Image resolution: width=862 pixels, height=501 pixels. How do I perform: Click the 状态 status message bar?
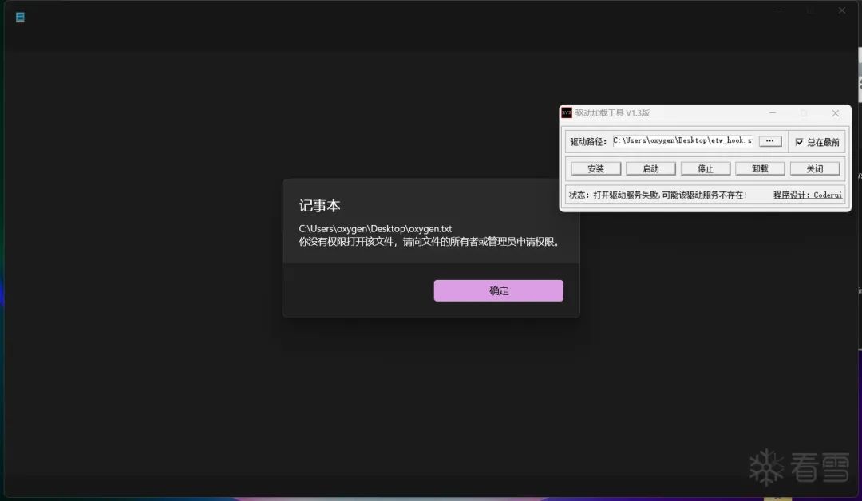coord(658,194)
